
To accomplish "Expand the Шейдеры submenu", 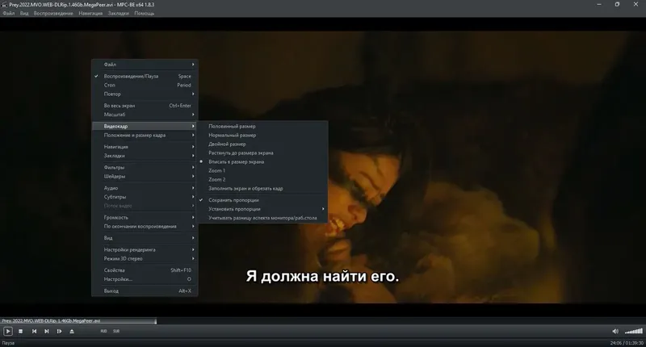I will (x=145, y=176).
